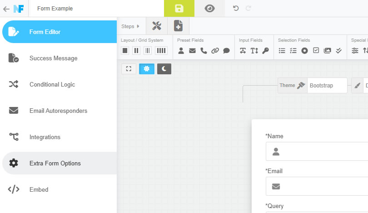Add a radio button field
Screen dimensions: 368x213
tap(304, 51)
